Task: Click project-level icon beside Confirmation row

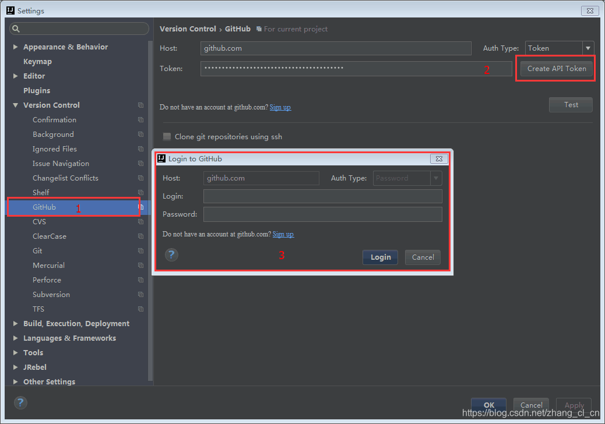Action: click(x=141, y=120)
